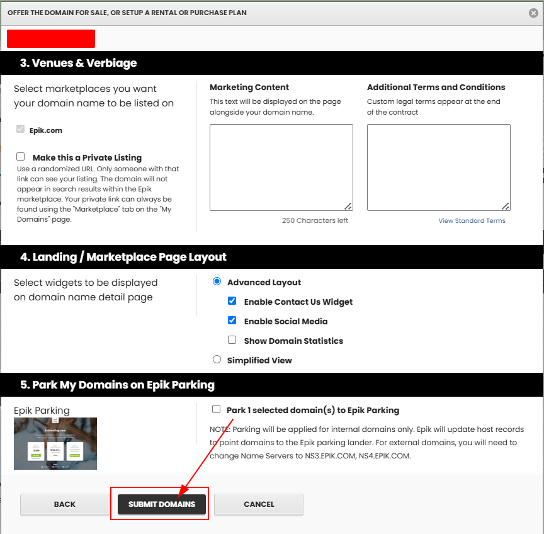Click the 'Marketing Content' heading
Screen dimensions: 544x534
249,88
